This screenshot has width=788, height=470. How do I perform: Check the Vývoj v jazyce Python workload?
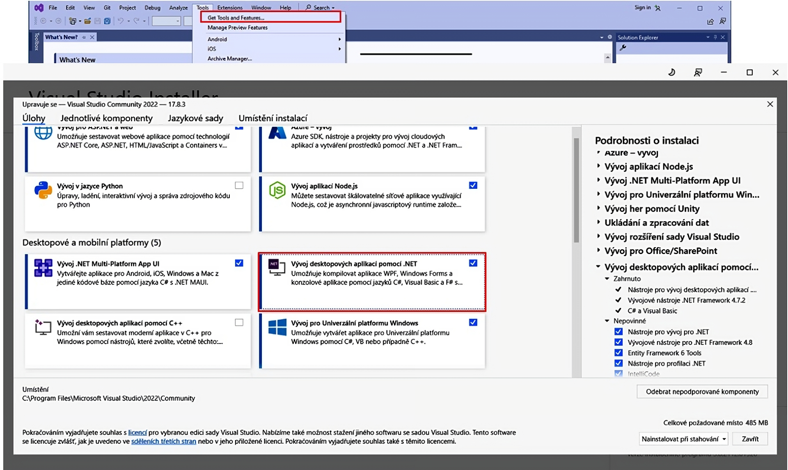(239, 186)
